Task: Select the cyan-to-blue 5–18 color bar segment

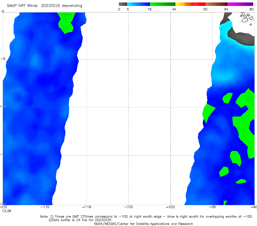Action: click(x=139, y=4)
